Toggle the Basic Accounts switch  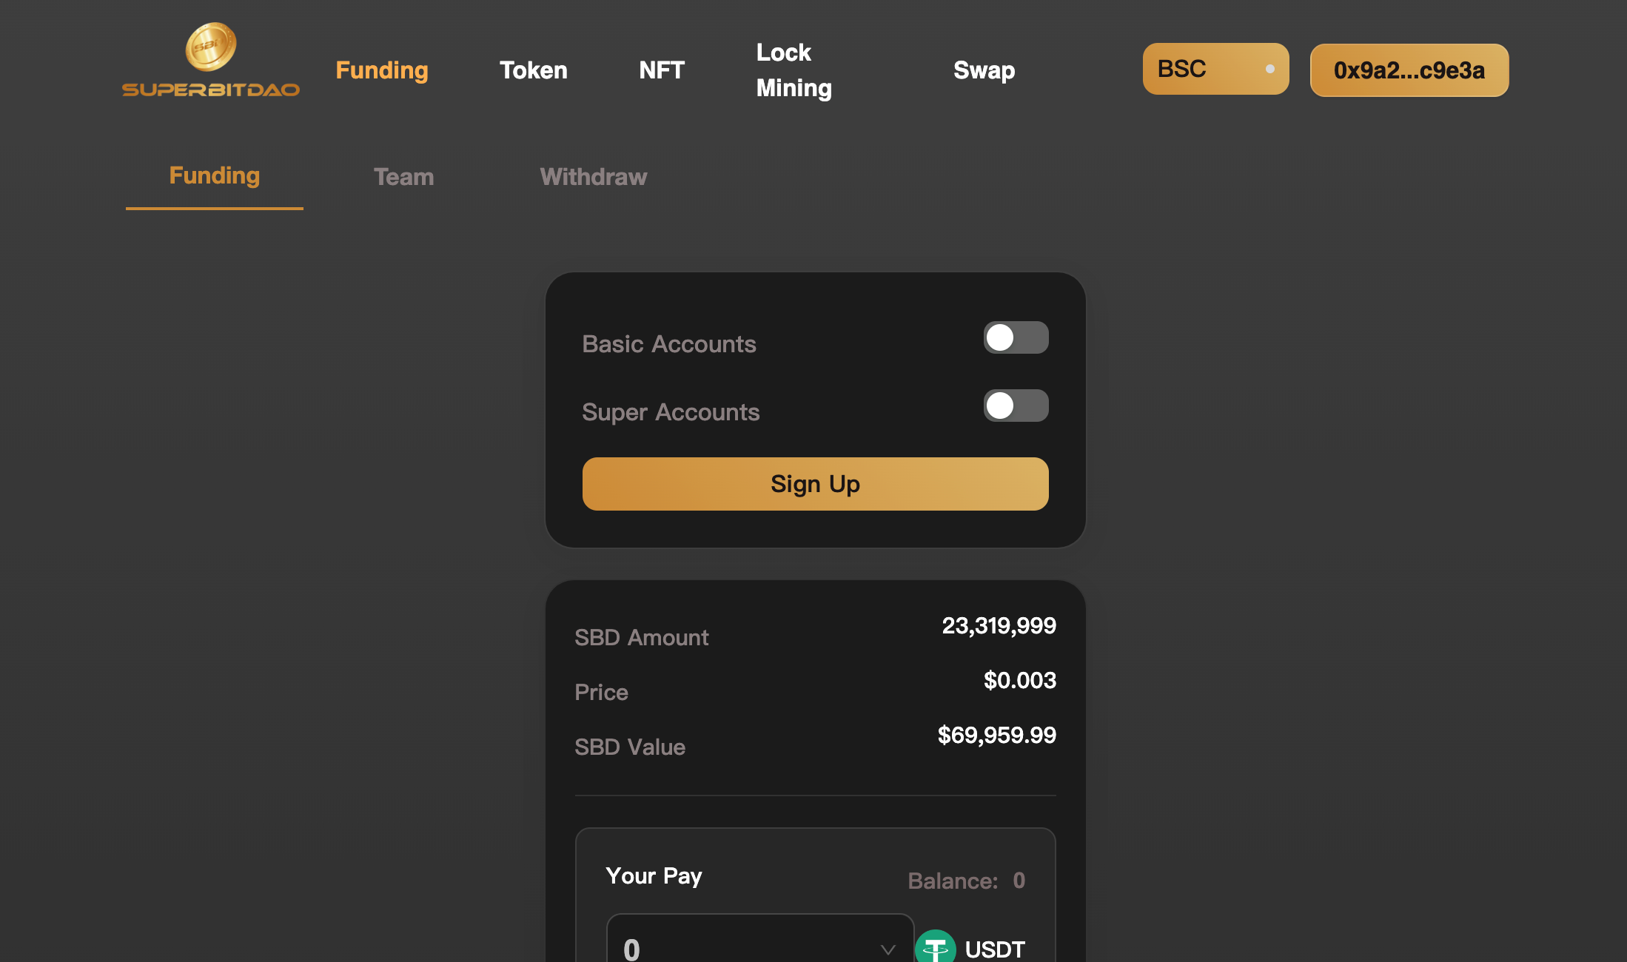coord(1016,337)
